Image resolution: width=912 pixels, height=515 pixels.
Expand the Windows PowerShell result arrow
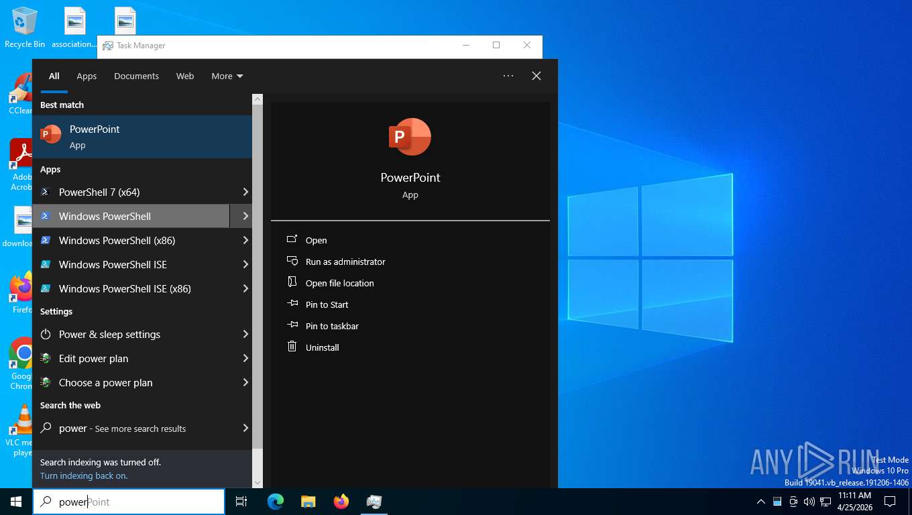(x=245, y=216)
